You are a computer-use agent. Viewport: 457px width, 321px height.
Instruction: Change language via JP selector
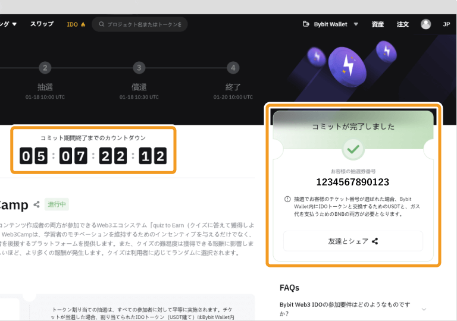point(446,24)
